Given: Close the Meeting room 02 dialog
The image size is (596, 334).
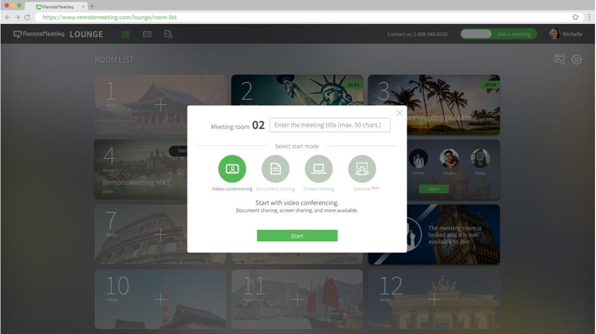Looking at the screenshot, I should pyautogui.click(x=399, y=113).
